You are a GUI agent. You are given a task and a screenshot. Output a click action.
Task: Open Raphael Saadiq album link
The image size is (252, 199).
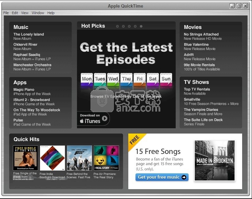(x=32, y=57)
